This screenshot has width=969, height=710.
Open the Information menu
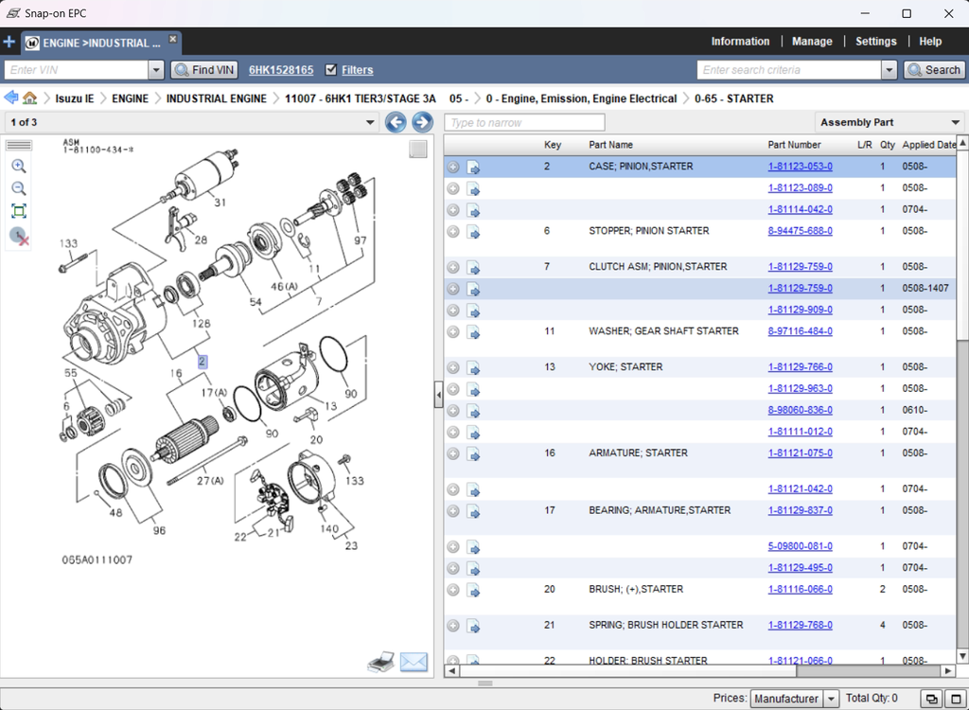coord(740,42)
